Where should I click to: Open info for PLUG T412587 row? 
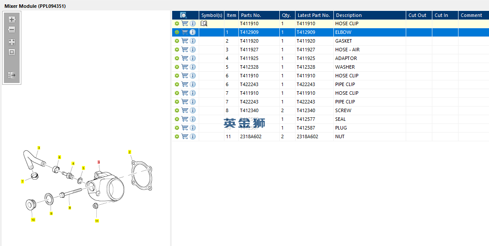[x=193, y=128]
